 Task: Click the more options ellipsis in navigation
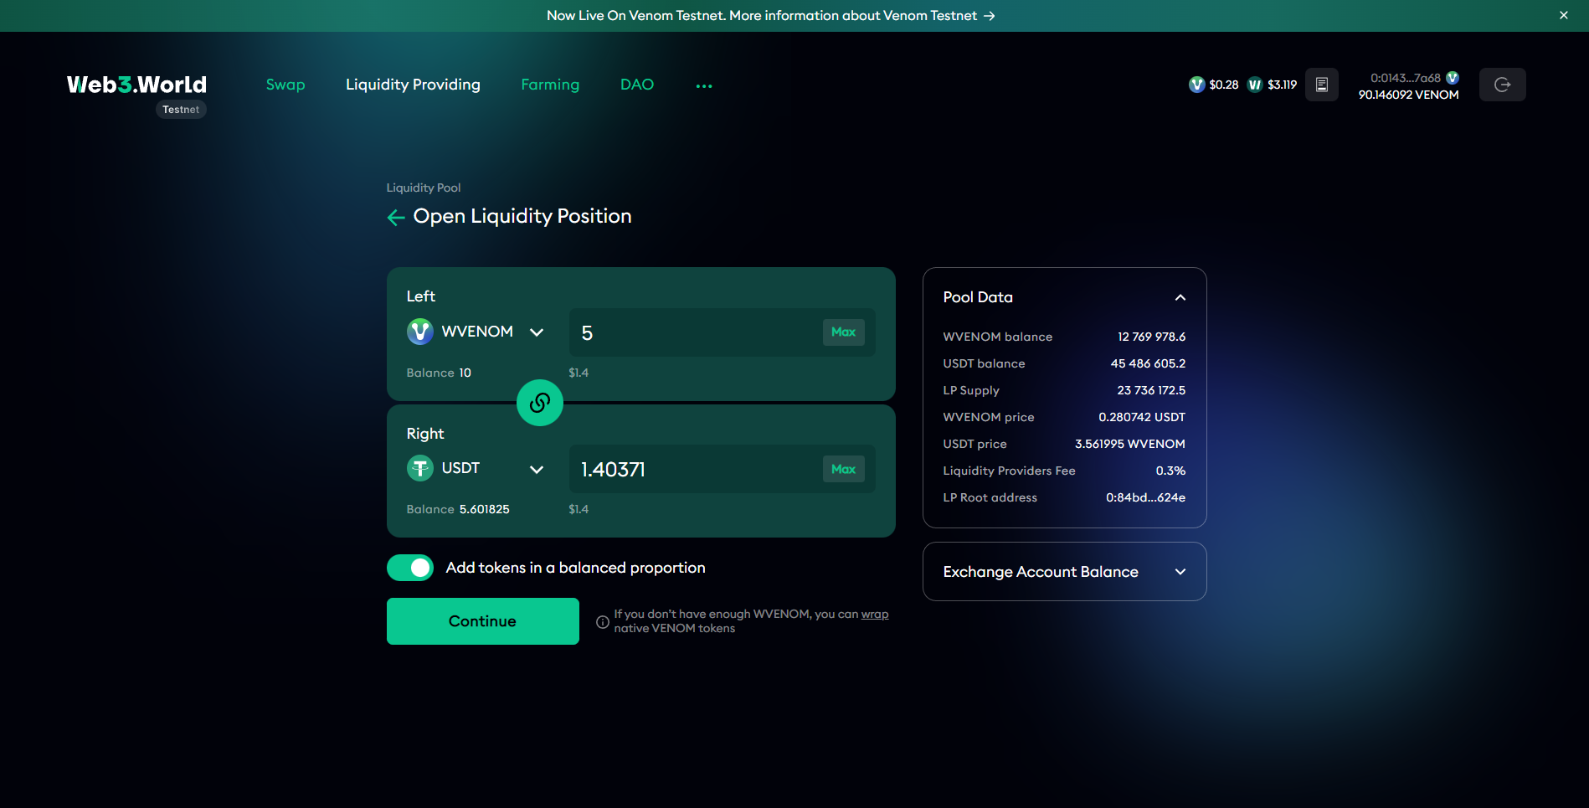coord(704,86)
